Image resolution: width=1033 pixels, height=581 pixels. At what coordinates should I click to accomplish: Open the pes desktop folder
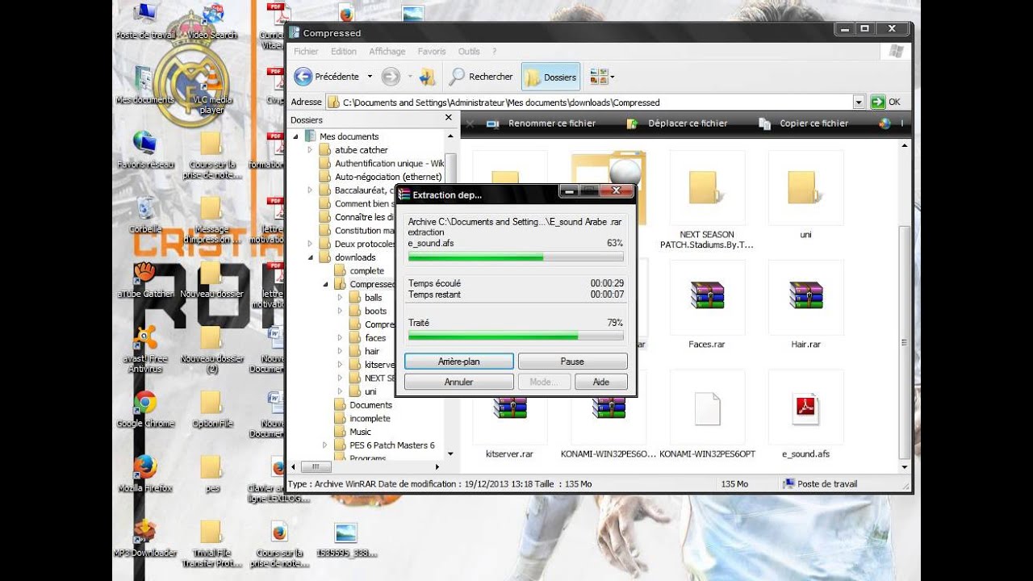(x=211, y=474)
